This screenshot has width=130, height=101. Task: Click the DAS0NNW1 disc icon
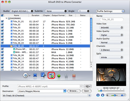coord(9,18)
